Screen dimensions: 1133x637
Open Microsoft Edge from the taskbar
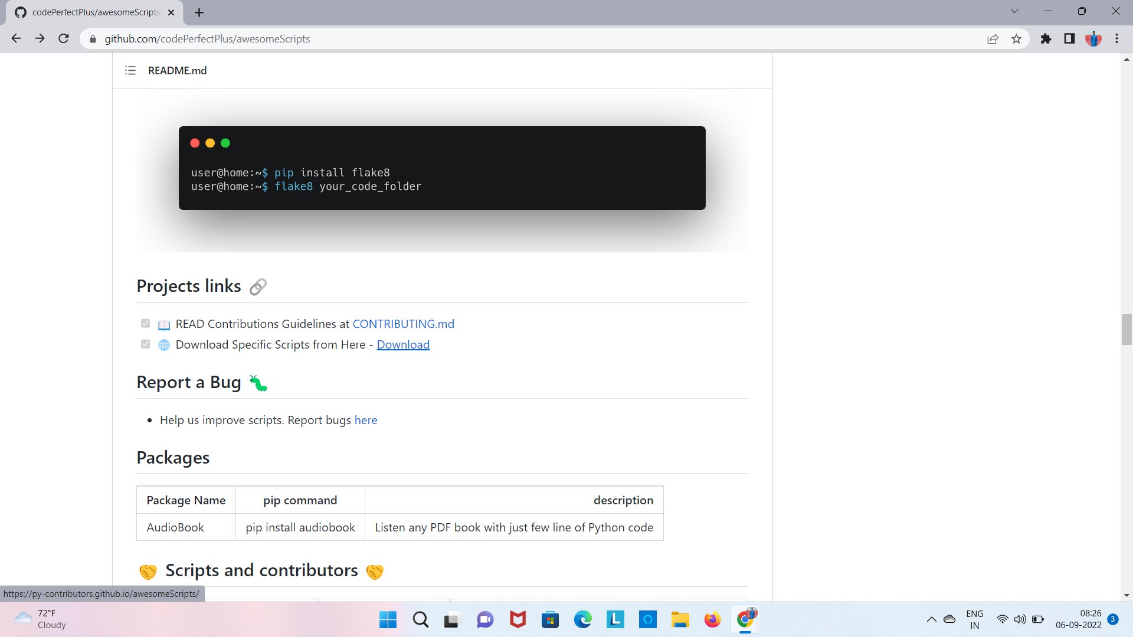(583, 619)
